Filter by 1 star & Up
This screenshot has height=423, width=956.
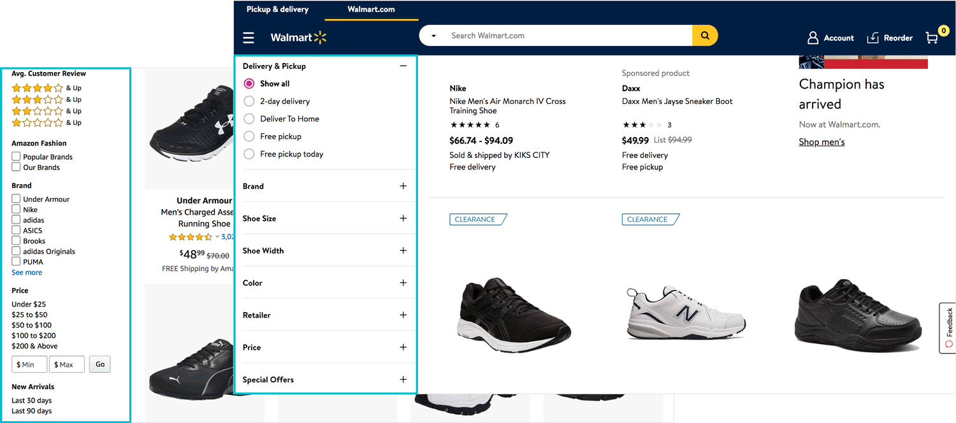[47, 122]
